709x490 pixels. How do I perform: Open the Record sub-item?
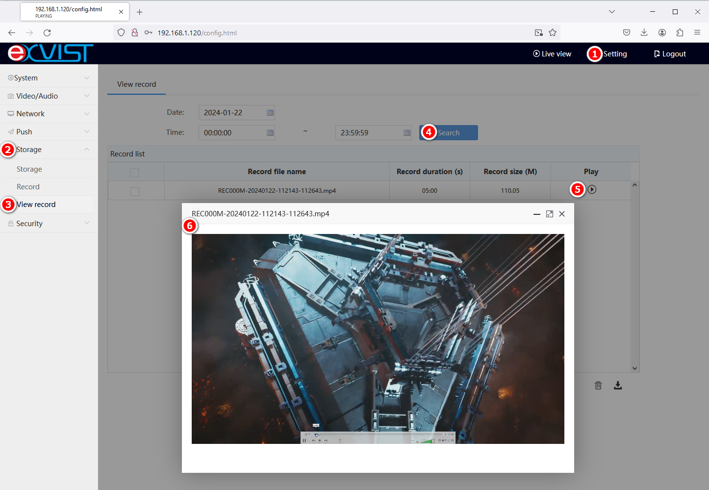point(28,187)
